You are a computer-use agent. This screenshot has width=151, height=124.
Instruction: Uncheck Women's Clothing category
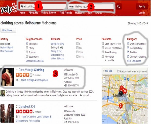click(x=128, y=44)
